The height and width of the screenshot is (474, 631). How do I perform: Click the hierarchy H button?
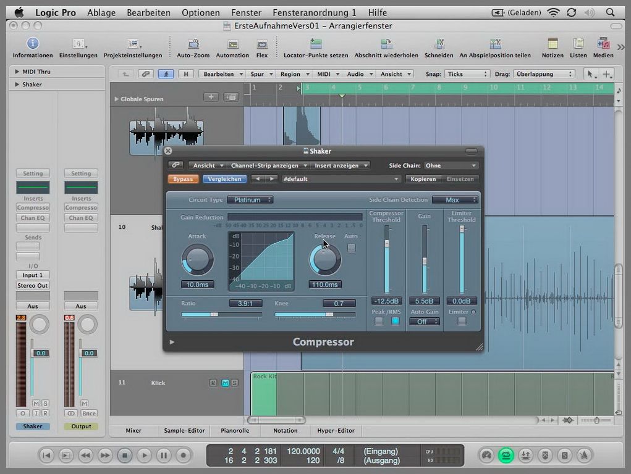[x=186, y=74]
